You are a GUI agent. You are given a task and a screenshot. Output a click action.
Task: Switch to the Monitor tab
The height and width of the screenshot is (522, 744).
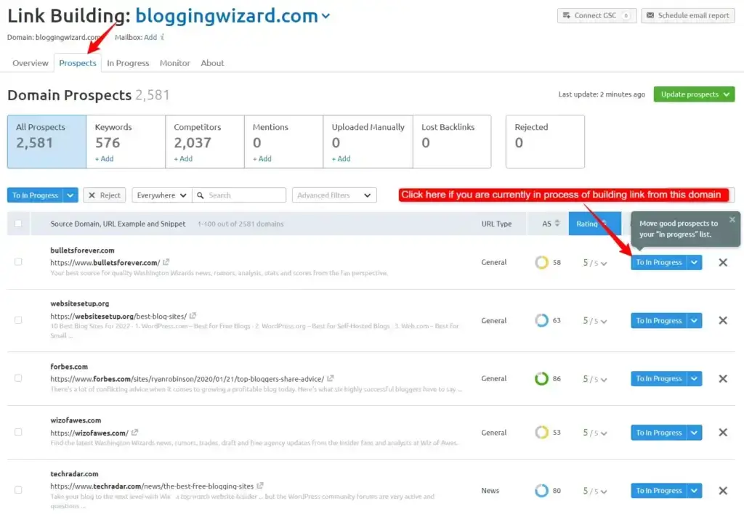point(174,63)
